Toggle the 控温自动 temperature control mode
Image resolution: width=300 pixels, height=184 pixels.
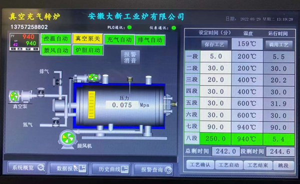56,39
